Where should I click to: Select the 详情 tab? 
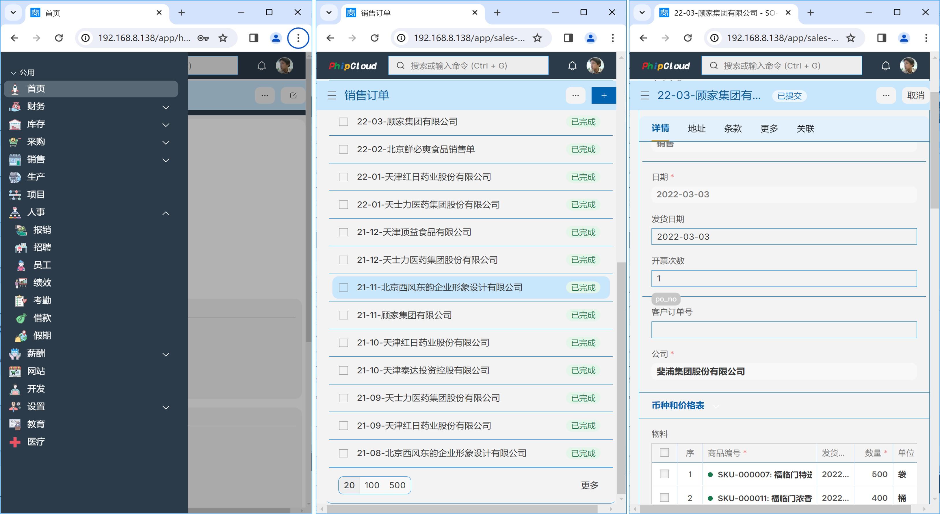(x=660, y=128)
